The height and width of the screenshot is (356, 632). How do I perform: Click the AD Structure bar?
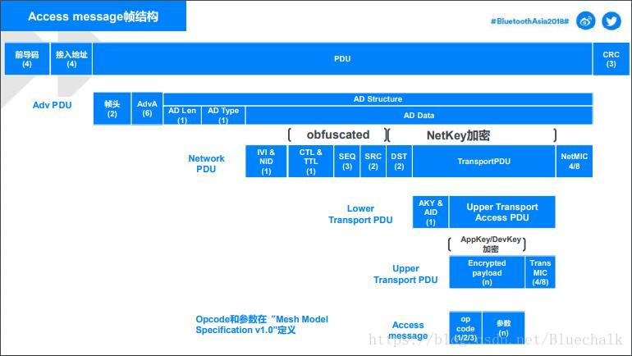tap(378, 99)
